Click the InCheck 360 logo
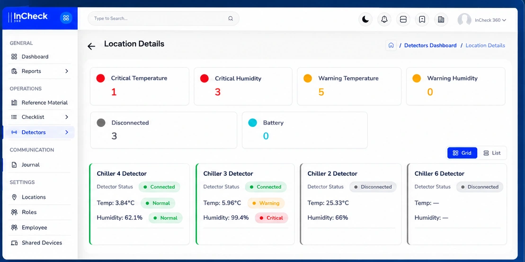Image resolution: width=525 pixels, height=262 pixels. [x=28, y=17]
